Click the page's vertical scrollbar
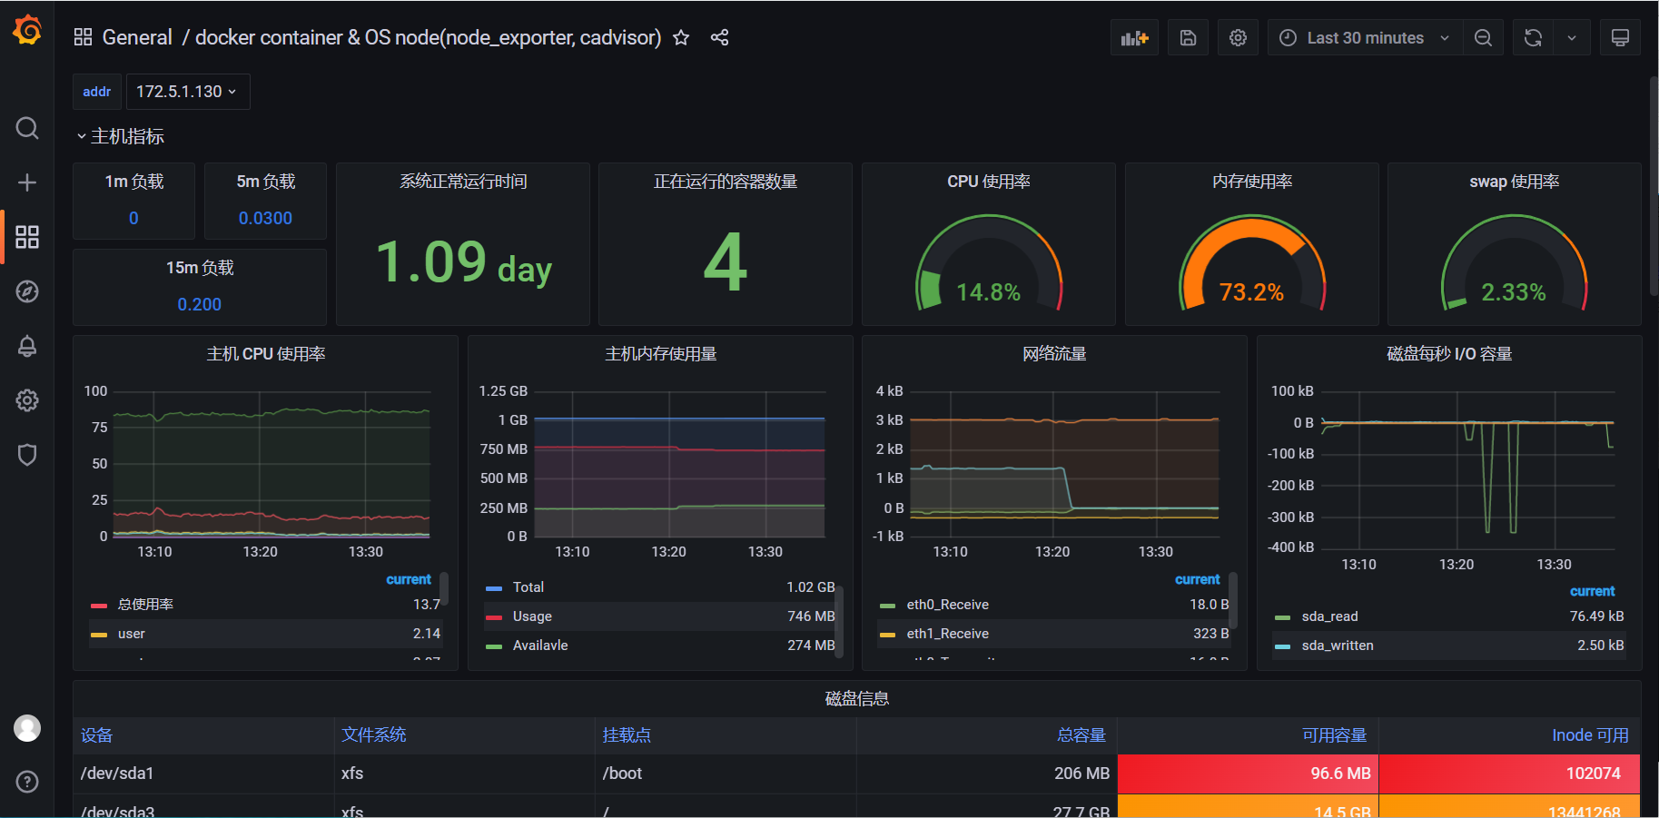The image size is (1659, 818). [1654, 186]
